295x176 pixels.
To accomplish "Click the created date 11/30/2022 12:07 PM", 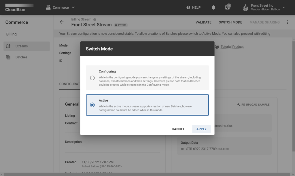I will pyautogui.click(x=97, y=162).
